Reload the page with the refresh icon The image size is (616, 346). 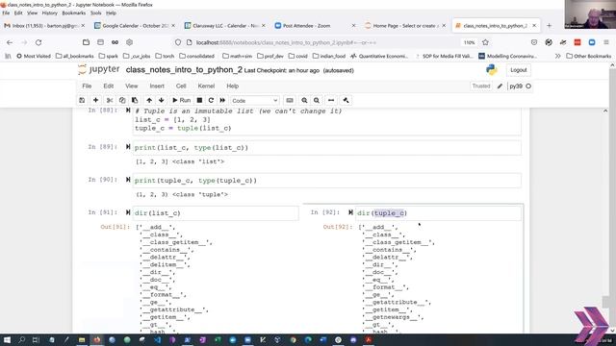tap(38, 42)
